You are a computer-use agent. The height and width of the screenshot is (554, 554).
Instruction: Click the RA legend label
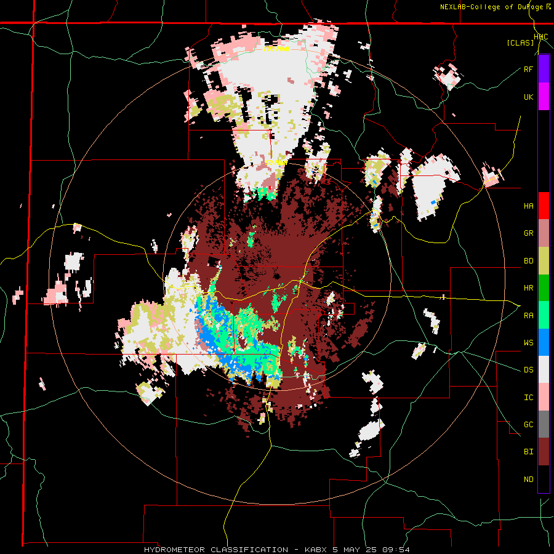[528, 316]
